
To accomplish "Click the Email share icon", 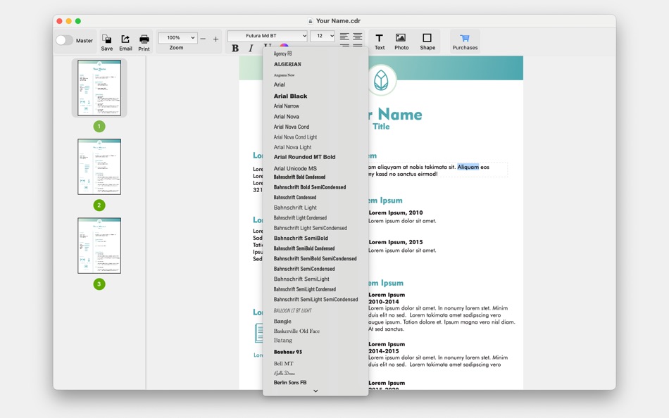I will tap(125, 39).
